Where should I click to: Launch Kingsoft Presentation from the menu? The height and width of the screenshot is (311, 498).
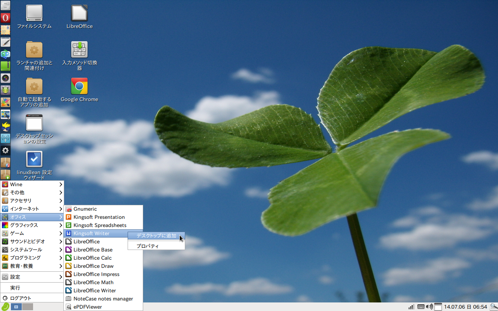point(103,217)
